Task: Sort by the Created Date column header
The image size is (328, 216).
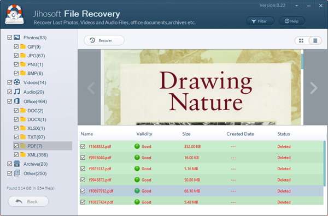Action: (x=240, y=134)
